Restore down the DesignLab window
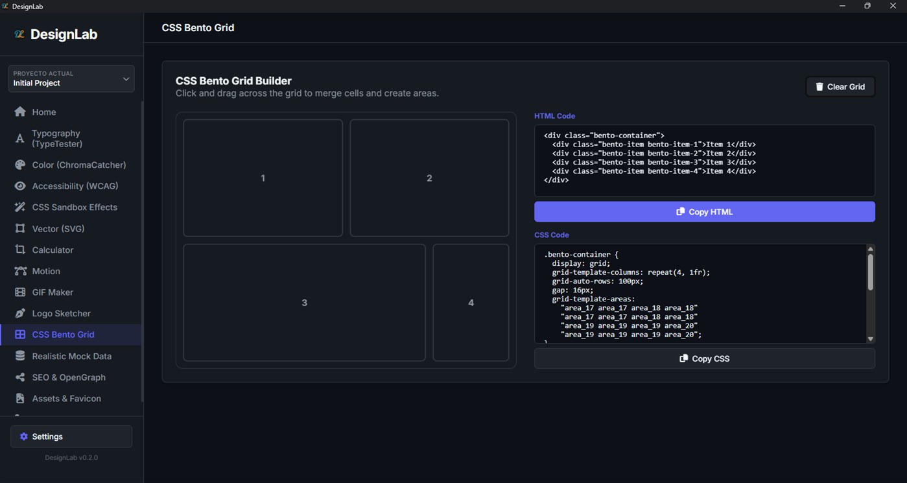The image size is (907, 483). [x=867, y=6]
